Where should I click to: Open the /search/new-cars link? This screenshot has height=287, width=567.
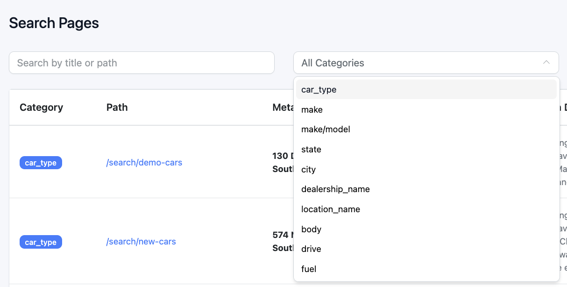tap(141, 242)
